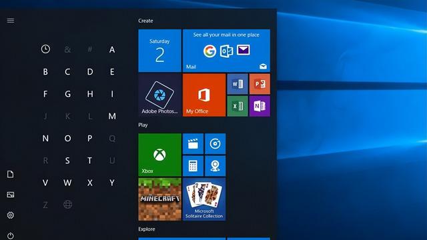The width and height of the screenshot is (427, 240).
Task: Jump to apps starting with M
Action: 112,116
